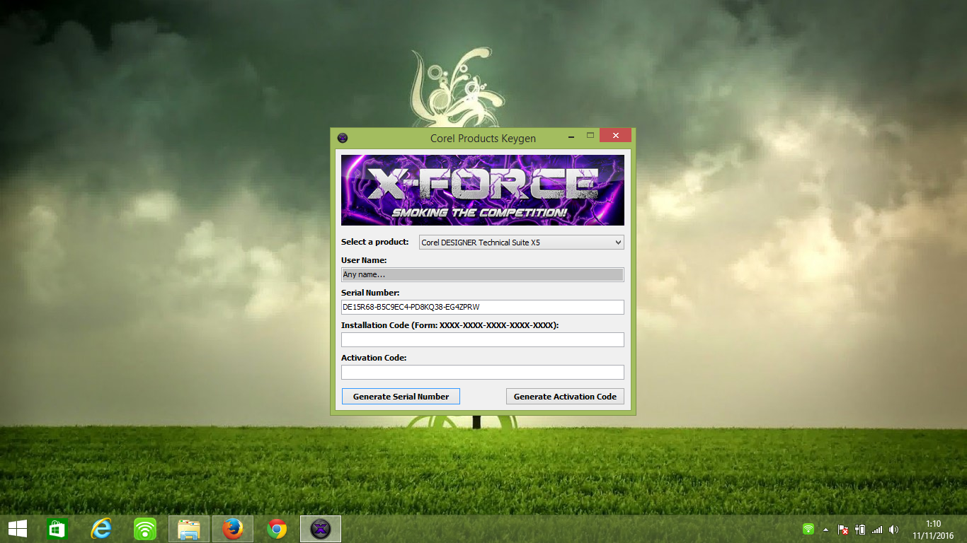This screenshot has height=543, width=967.
Task: Open the Action Center flag icon
Action: (x=843, y=529)
